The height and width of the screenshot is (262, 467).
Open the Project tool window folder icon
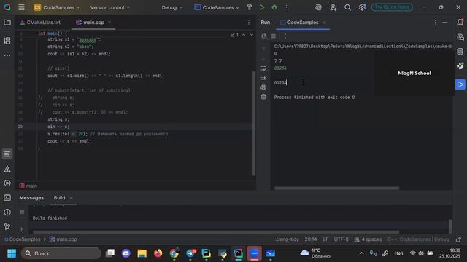[7, 23]
